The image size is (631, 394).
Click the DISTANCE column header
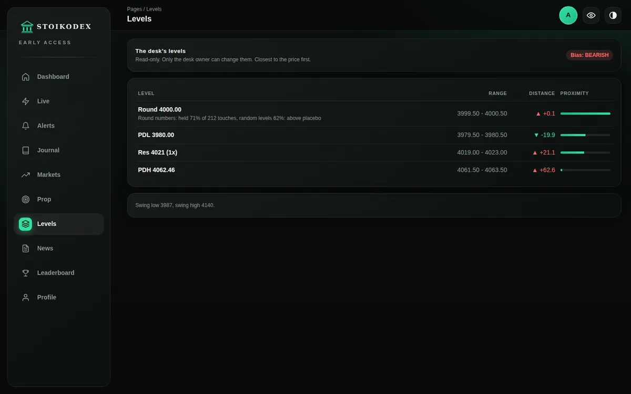pyautogui.click(x=542, y=94)
